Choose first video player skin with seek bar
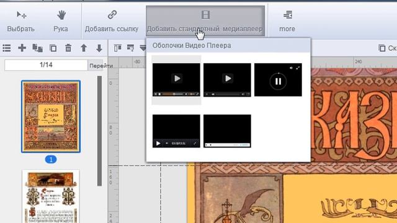Viewport: 397px width, 223px height. (x=176, y=80)
